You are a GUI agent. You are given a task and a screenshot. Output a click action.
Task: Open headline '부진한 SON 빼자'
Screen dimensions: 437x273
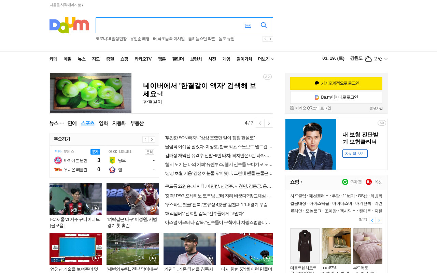210,138
